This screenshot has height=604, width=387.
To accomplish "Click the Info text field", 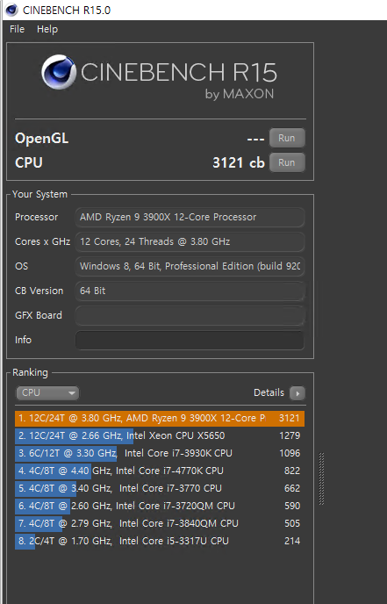I will [190, 340].
